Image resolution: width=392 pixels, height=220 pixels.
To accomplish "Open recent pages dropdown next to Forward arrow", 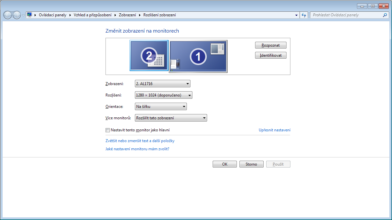I will (x=23, y=15).
